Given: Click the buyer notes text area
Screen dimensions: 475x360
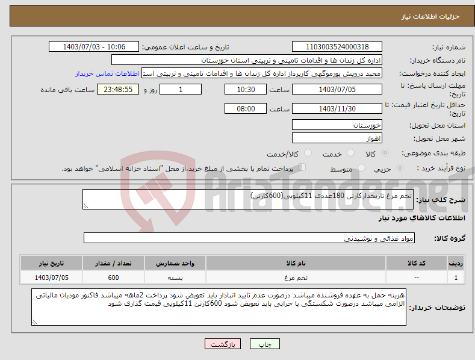Looking at the screenshot, I should click(219, 307).
